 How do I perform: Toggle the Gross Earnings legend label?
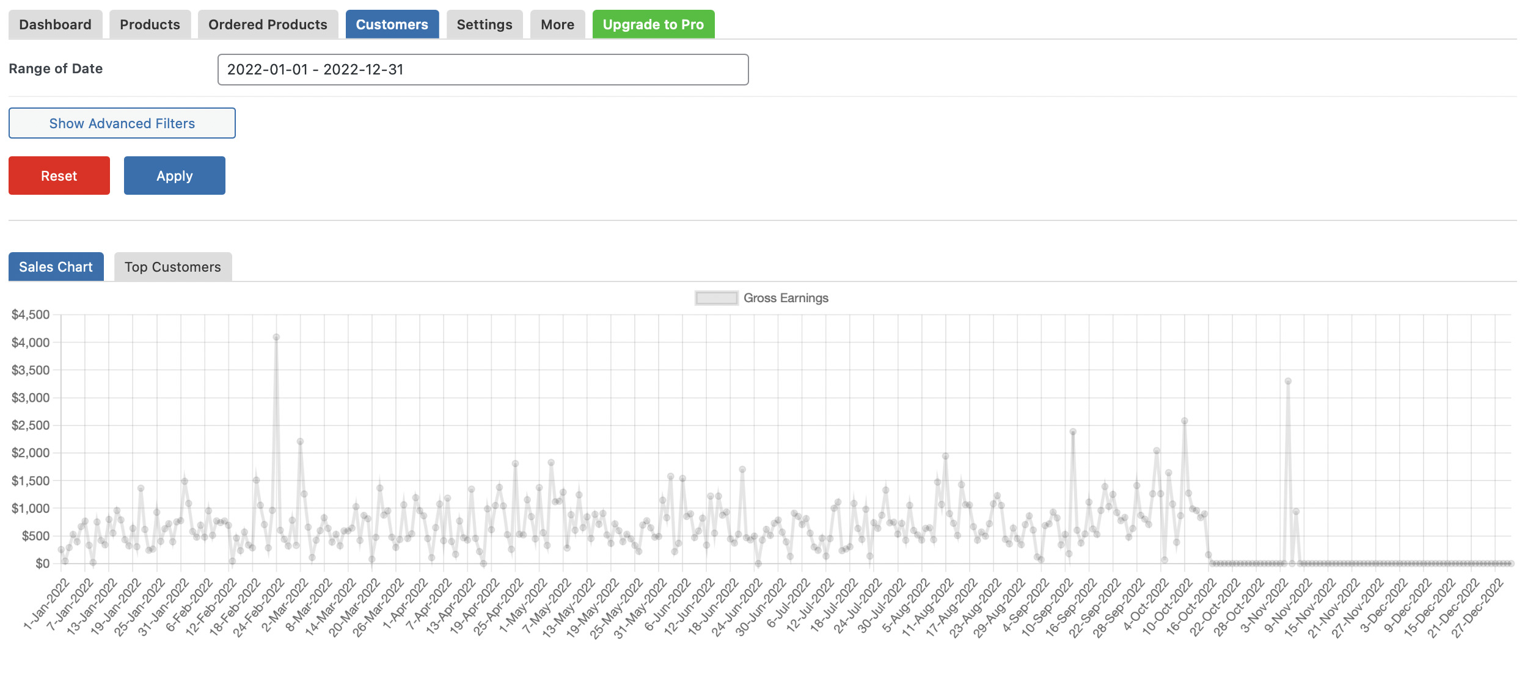[786, 298]
